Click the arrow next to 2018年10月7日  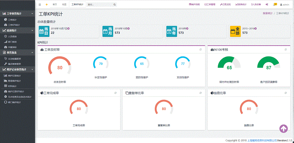[68, 29]
